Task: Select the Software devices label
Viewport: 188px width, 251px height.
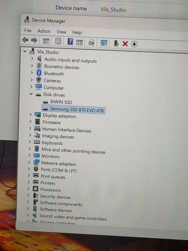Action: 56,210
